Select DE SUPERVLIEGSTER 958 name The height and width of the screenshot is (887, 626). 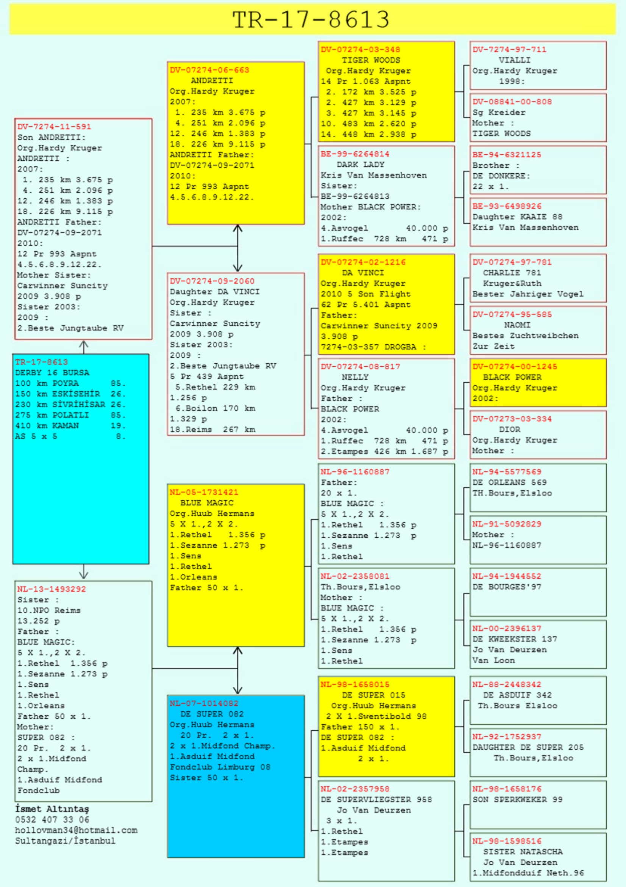pos(376,799)
